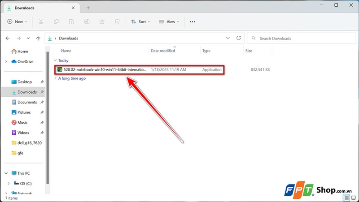Open Desktop in quick access

tap(22, 82)
